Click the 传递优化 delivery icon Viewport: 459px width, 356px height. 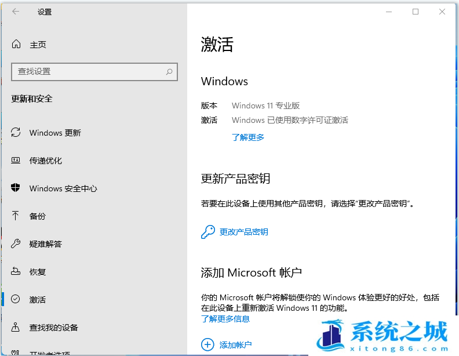click(16, 160)
